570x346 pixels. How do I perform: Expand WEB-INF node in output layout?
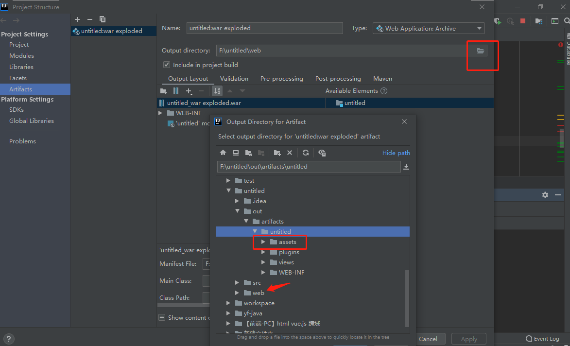[x=160, y=113]
